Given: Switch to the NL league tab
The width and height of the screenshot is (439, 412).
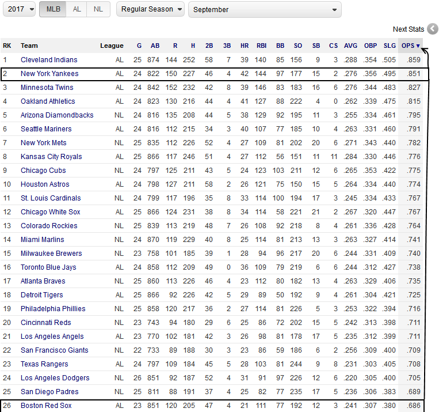Looking at the screenshot, I should click(x=98, y=9).
